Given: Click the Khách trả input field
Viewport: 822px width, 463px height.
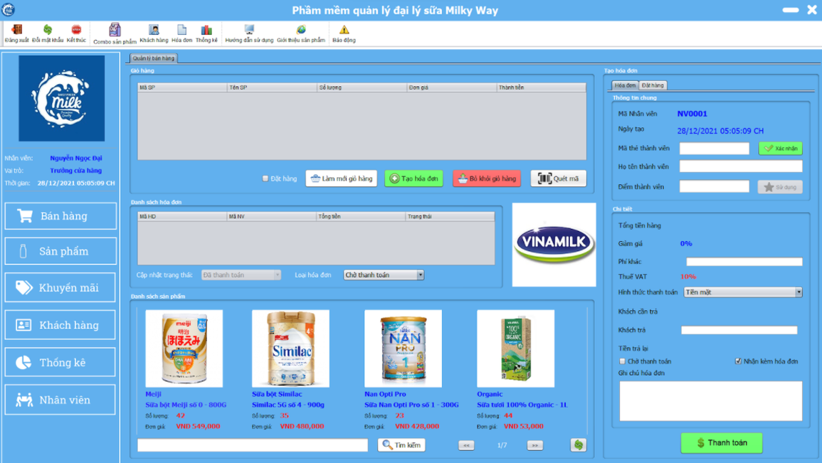Looking at the screenshot, I should pyautogui.click(x=739, y=330).
